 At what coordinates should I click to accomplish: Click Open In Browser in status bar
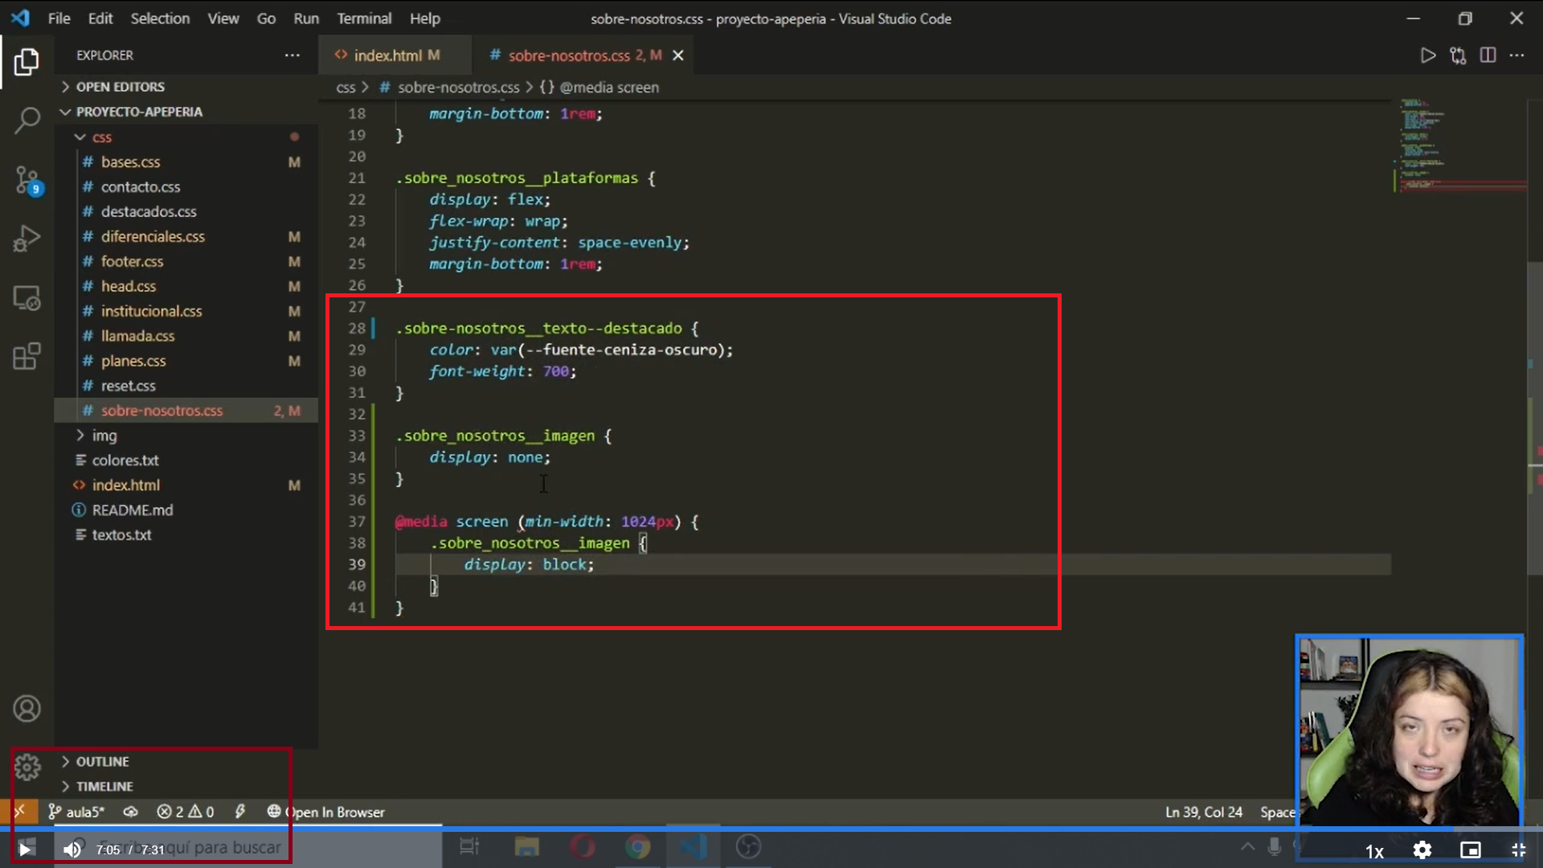coord(326,812)
